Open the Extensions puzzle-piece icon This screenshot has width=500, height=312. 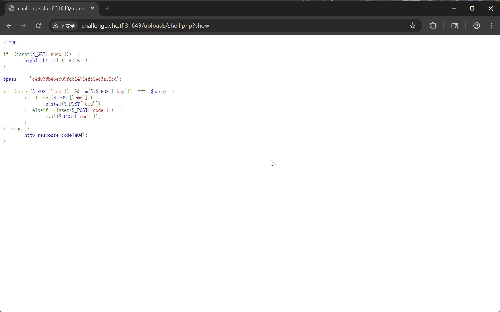click(x=433, y=26)
